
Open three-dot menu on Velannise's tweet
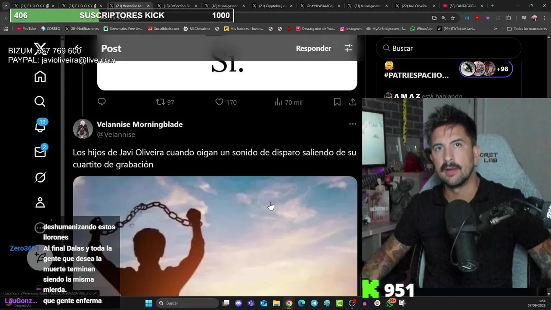(x=353, y=124)
